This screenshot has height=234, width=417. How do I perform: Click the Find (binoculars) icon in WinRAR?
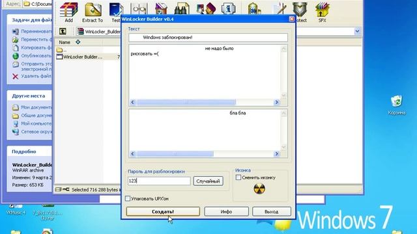tap(182, 8)
